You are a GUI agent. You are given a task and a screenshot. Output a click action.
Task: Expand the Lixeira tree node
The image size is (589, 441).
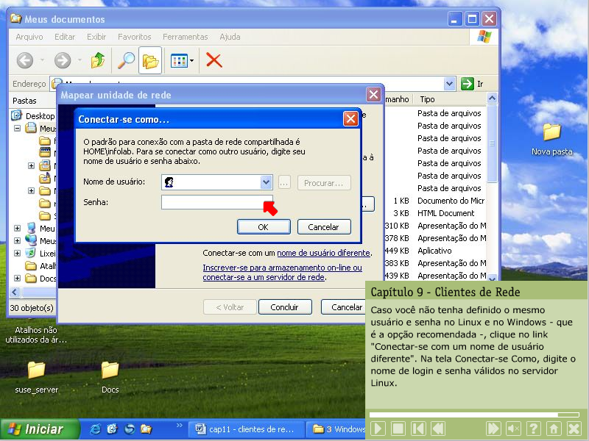click(x=18, y=254)
